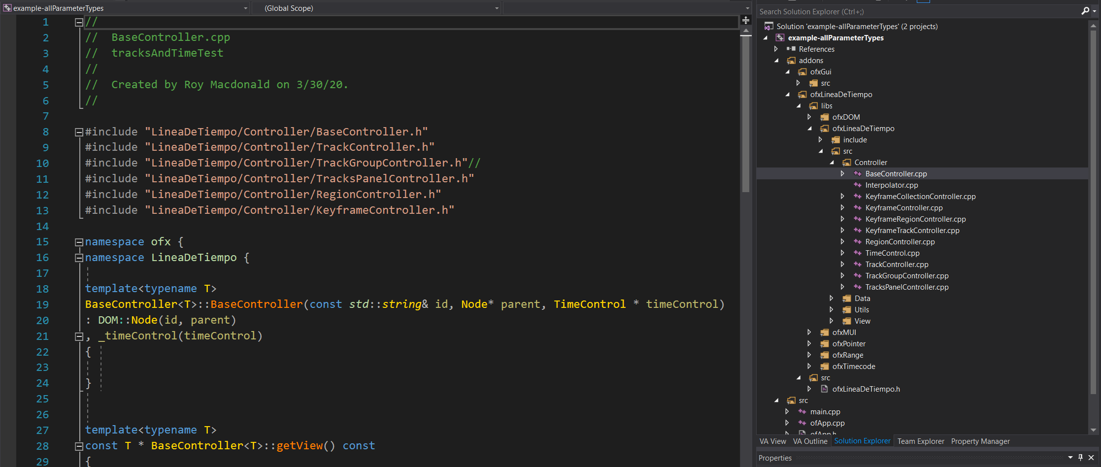
Task: Click the Properties panel pin icon
Action: pos(1080,457)
